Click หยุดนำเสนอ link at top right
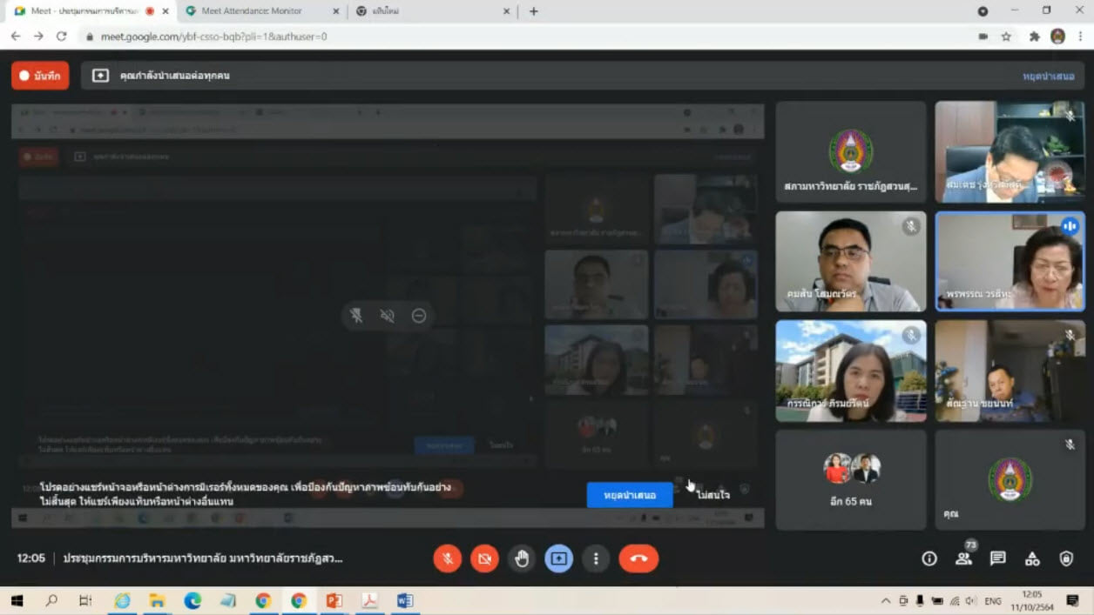 click(x=1048, y=77)
